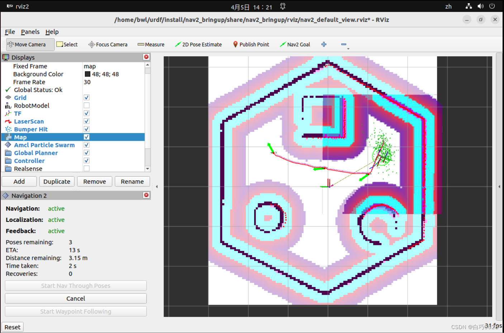Viewport: 504px width, 333px height.
Task: Toggle the Map display checkbox
Action: coord(86,137)
